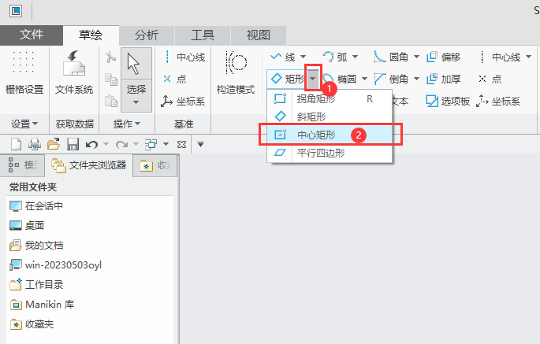The height and width of the screenshot is (344, 540).
Task: Choose 平行四边形 from the menu
Action: tap(330, 153)
